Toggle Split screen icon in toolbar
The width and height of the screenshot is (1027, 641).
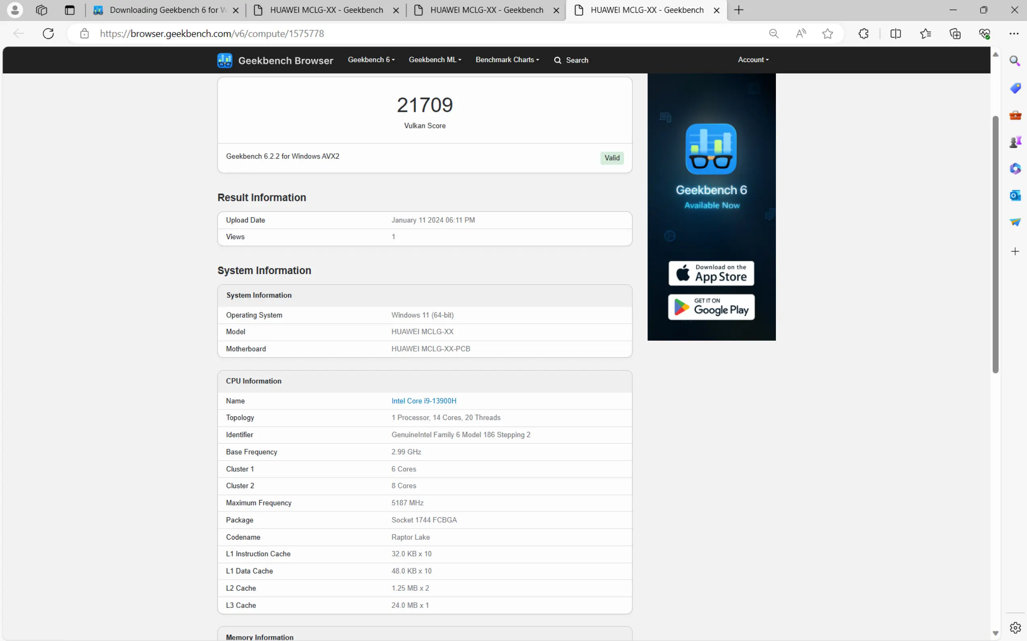[895, 34]
